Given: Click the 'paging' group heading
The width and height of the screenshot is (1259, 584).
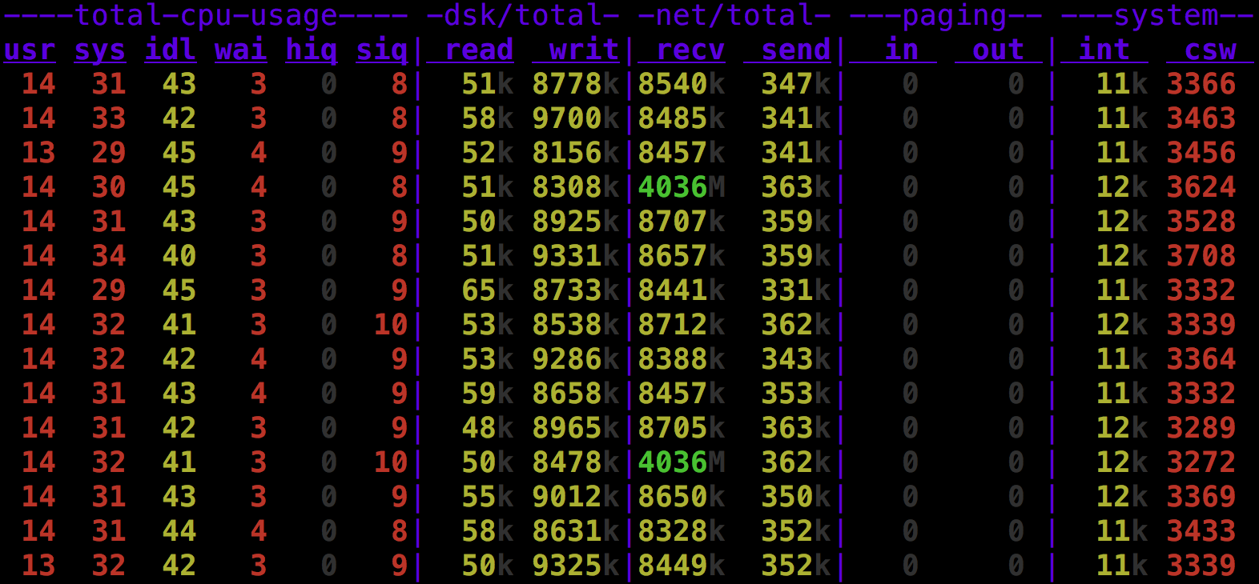Looking at the screenshot, I should 955,15.
